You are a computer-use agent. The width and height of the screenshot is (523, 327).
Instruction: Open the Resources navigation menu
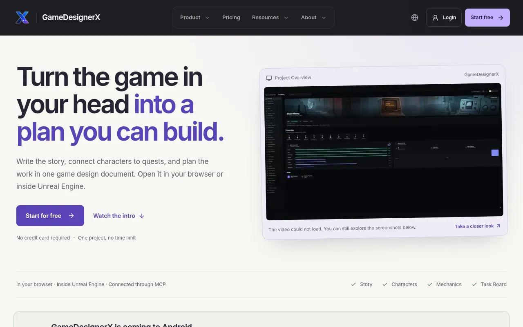(x=270, y=18)
